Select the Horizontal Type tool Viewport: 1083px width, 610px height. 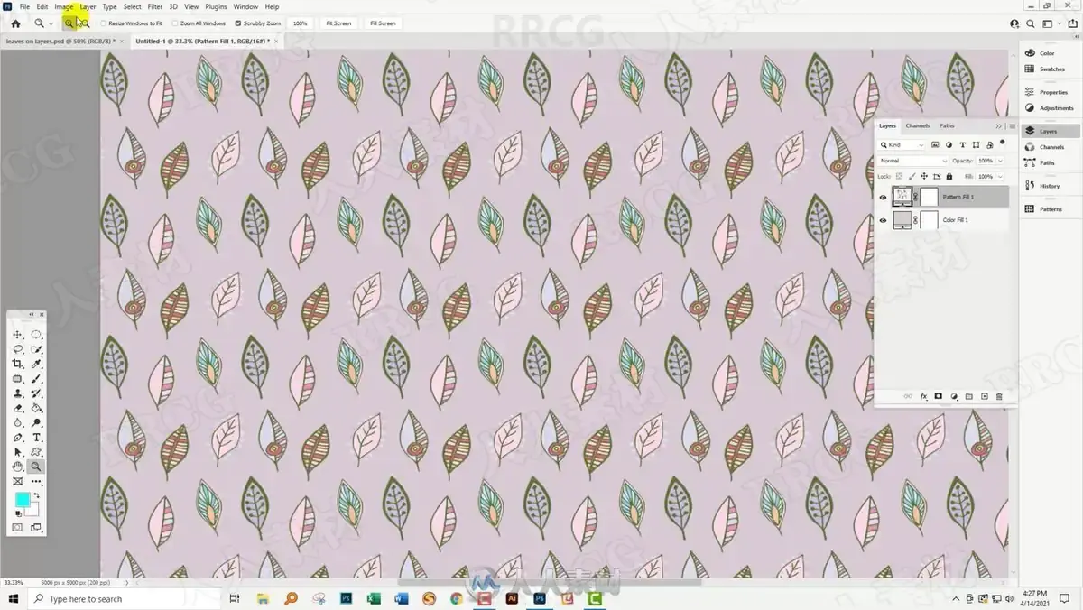(36, 438)
